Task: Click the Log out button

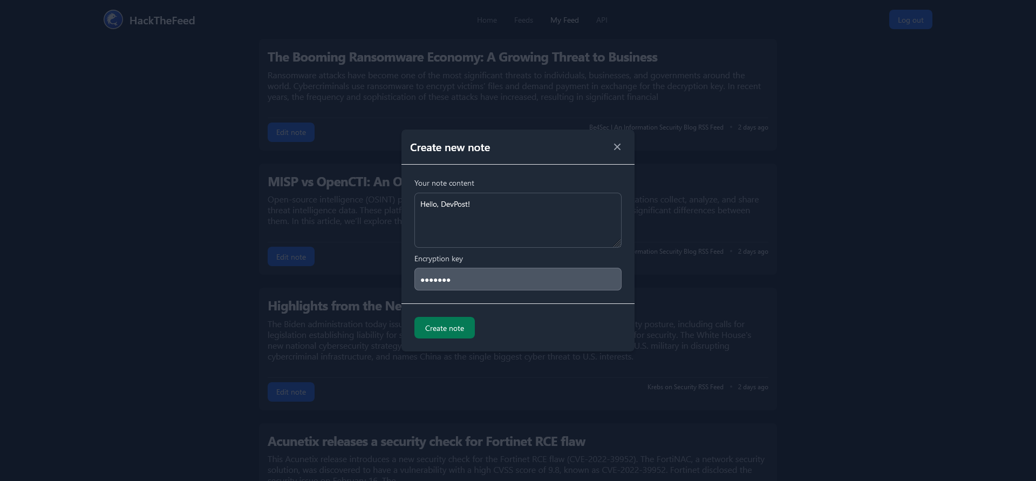Action: pos(910,20)
